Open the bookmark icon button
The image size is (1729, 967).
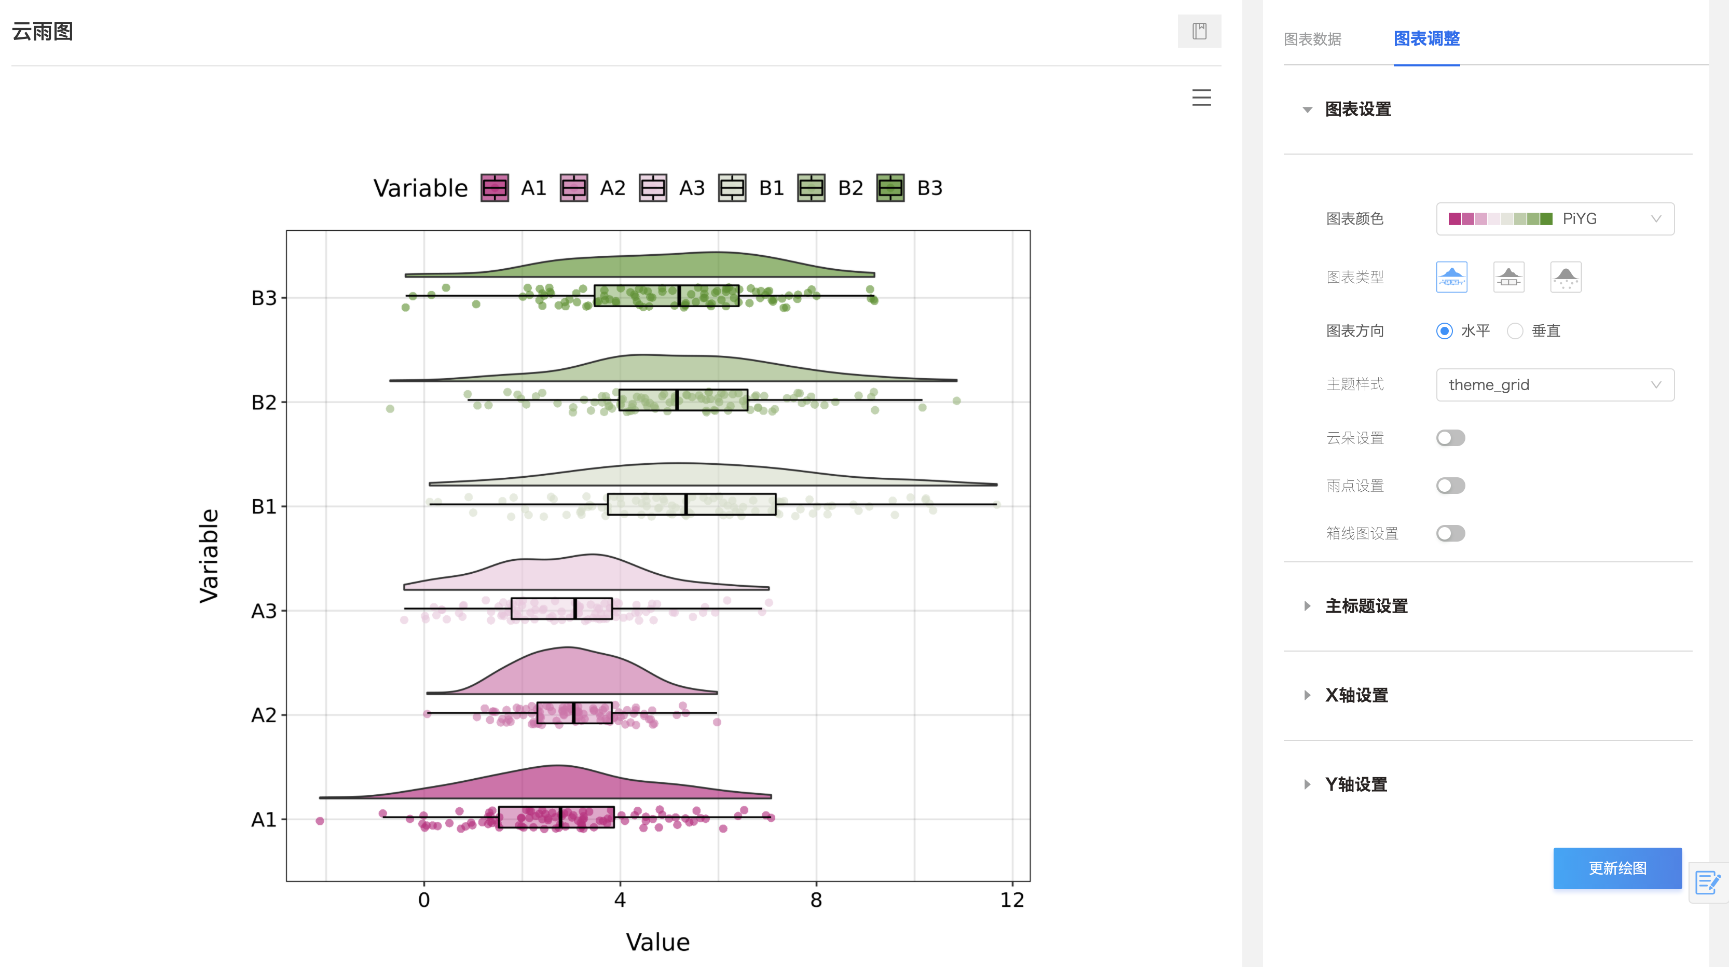1199,31
